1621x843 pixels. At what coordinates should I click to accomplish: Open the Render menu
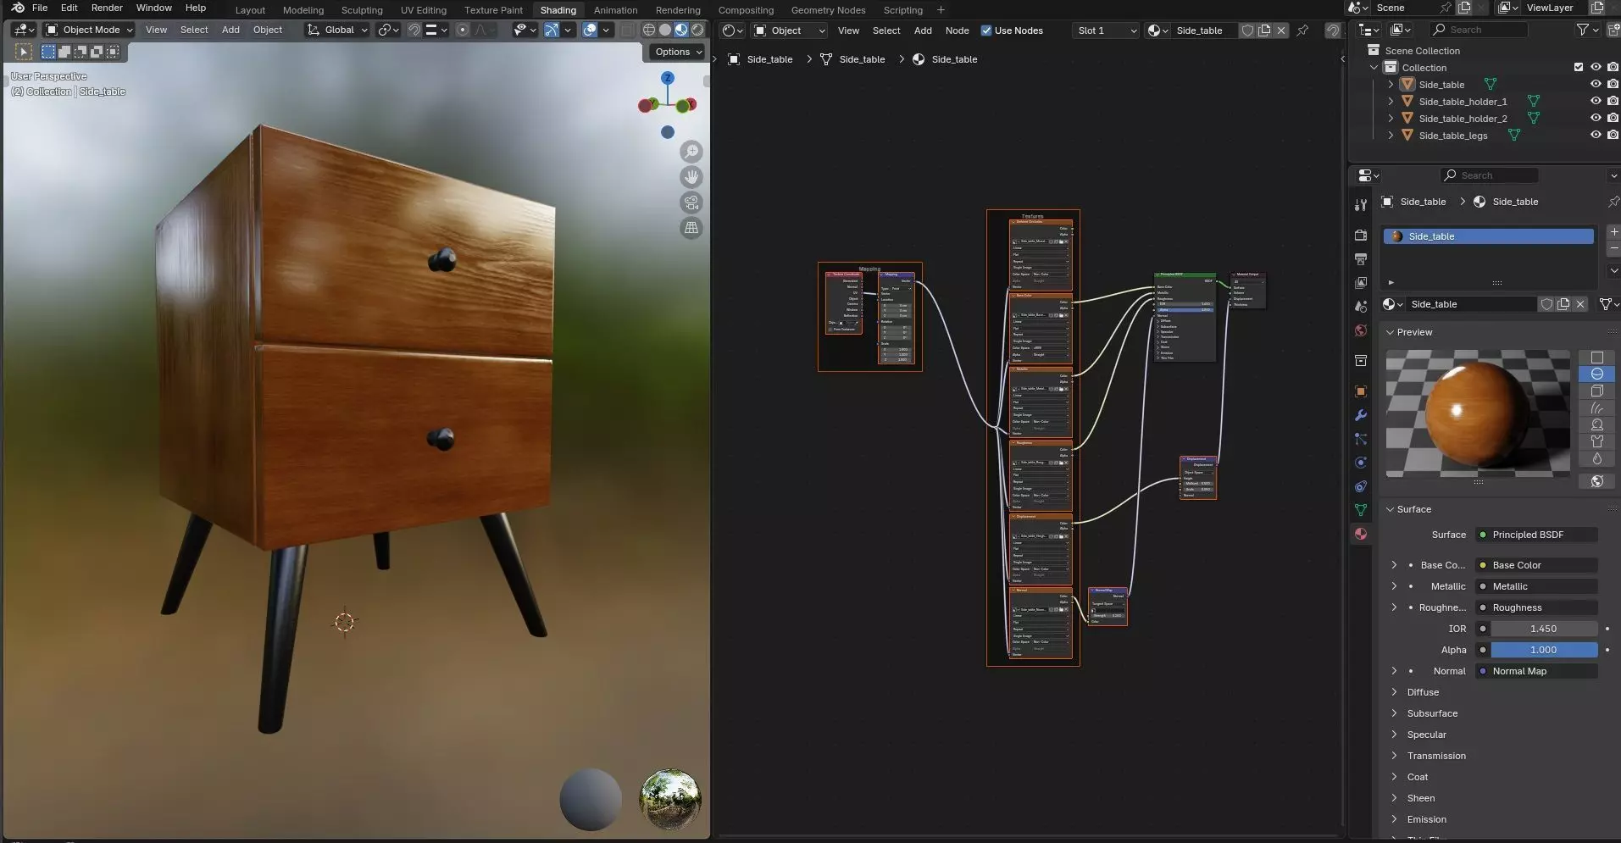pyautogui.click(x=107, y=8)
